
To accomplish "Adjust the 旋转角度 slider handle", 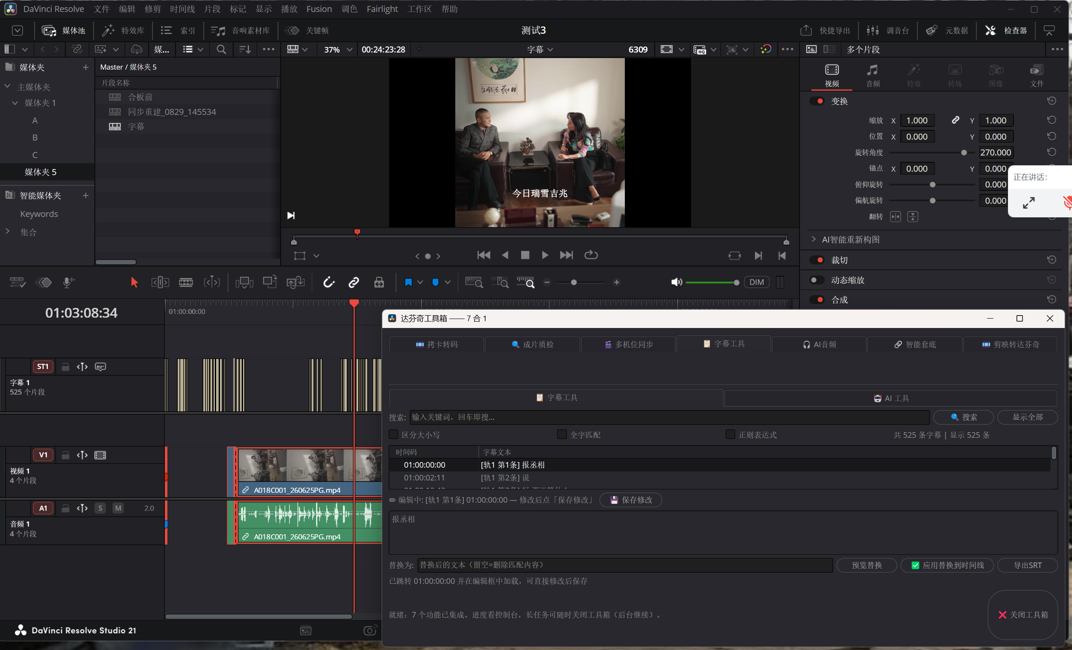I will click(x=964, y=153).
